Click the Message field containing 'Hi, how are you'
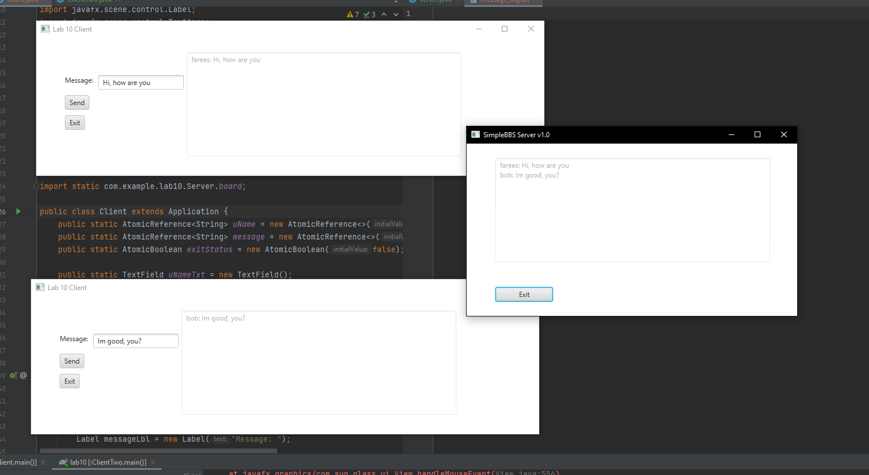Image resolution: width=869 pixels, height=475 pixels. point(141,82)
